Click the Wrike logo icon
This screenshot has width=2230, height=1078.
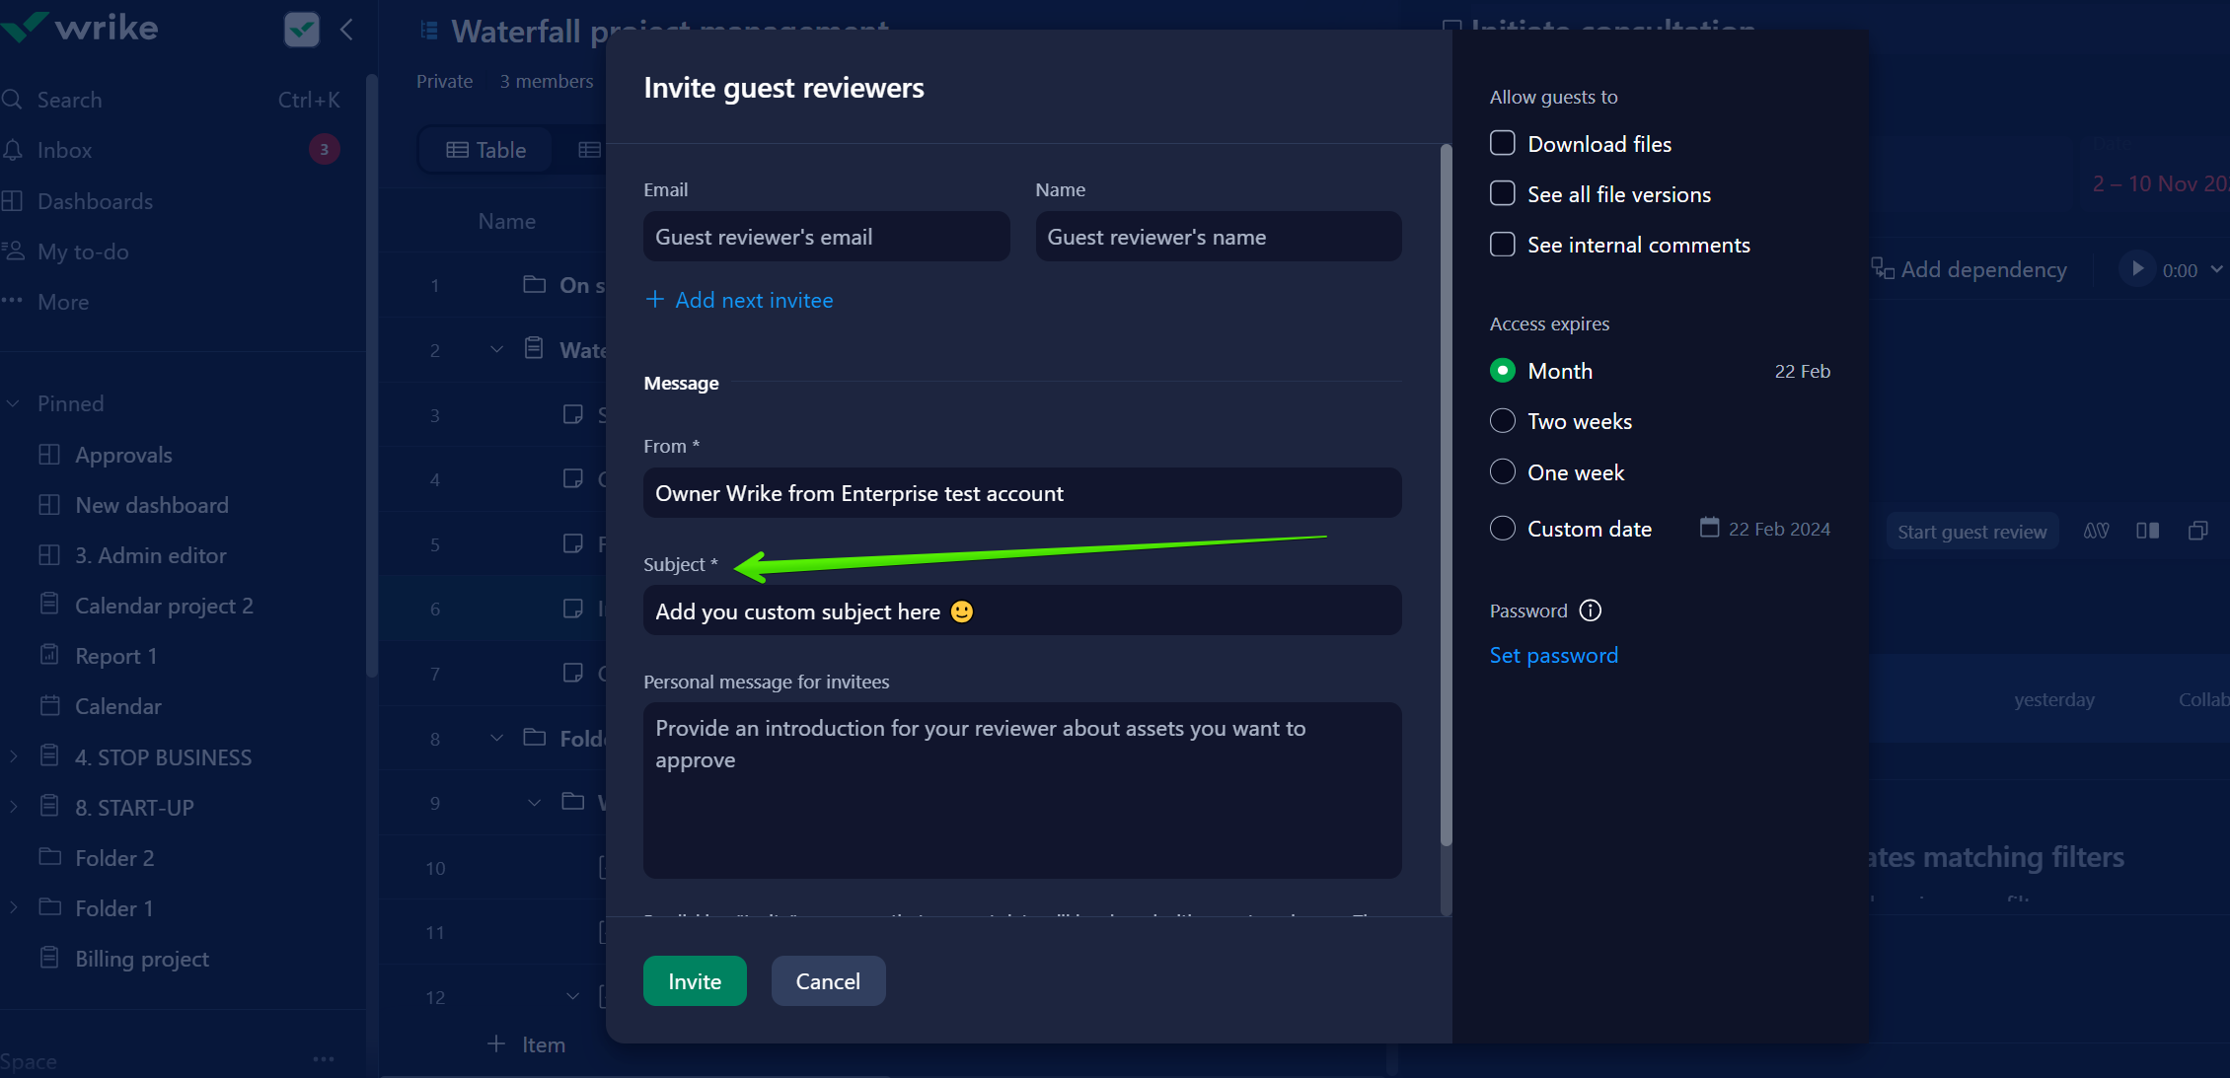point(26,27)
